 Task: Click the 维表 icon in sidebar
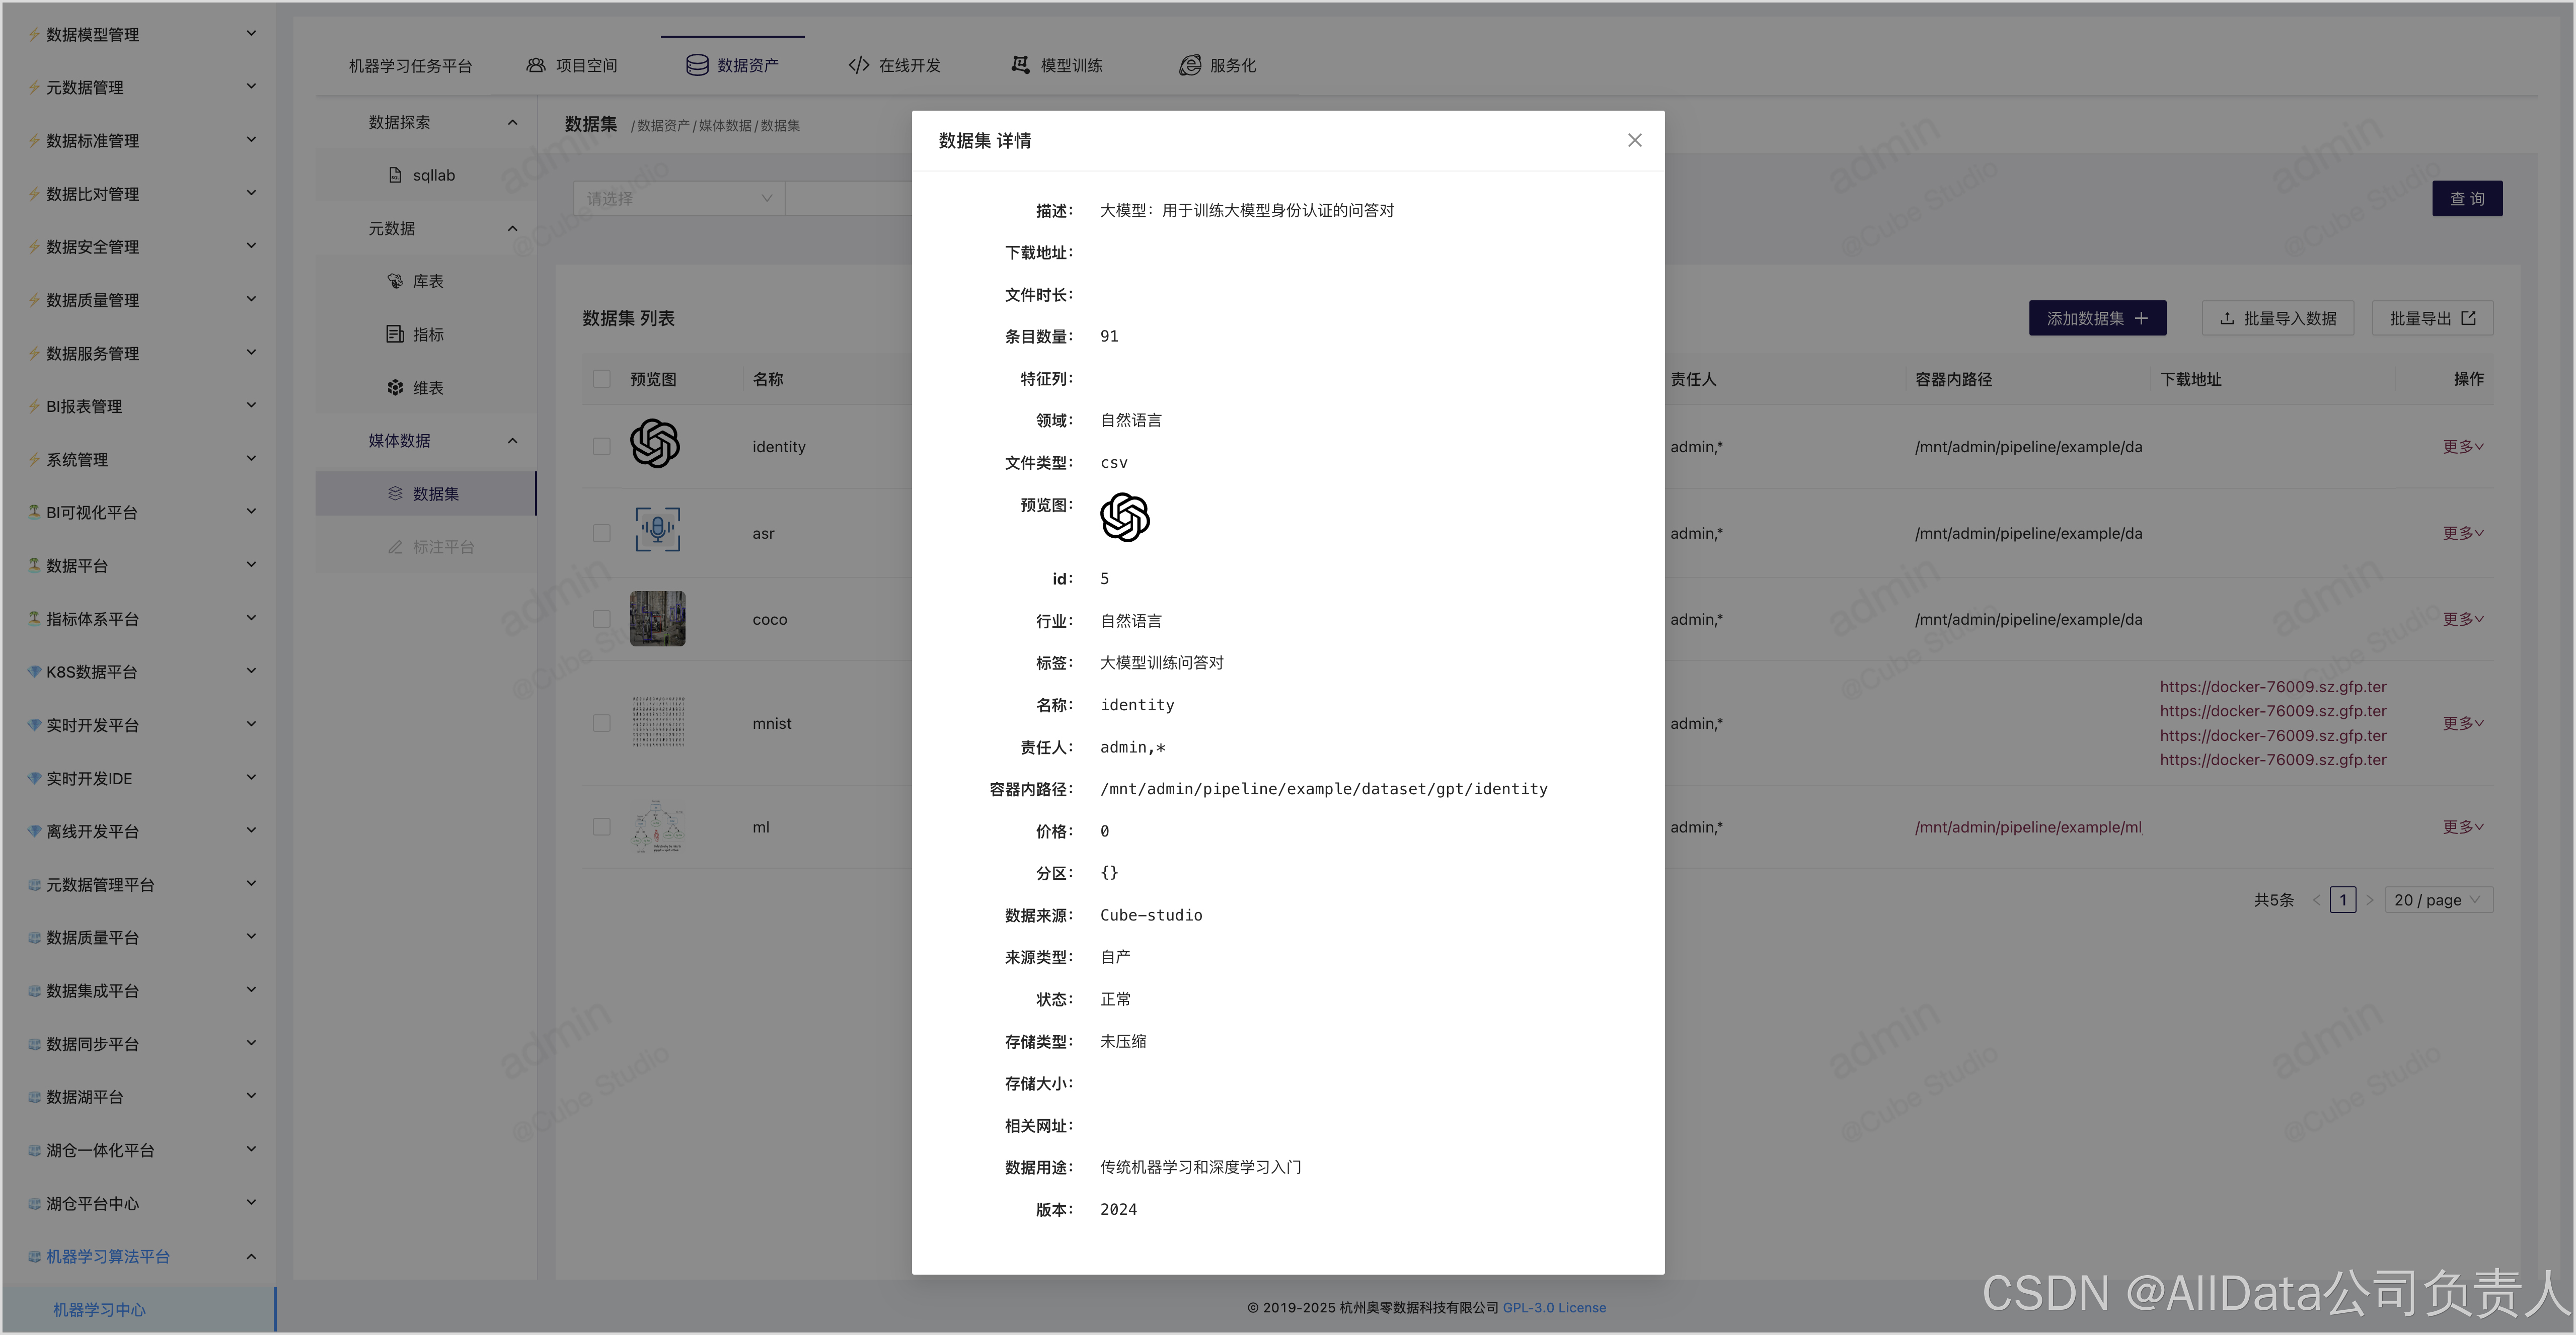[395, 387]
